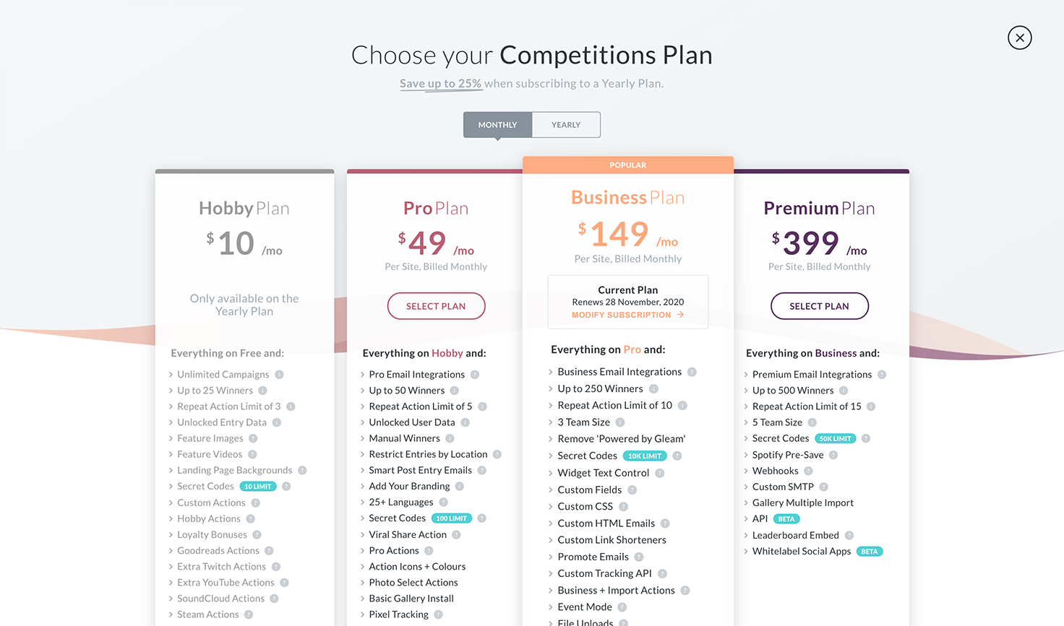Viewport: 1064px width, 626px height.
Task: Click the Save up to 25% link
Action: 441,83
